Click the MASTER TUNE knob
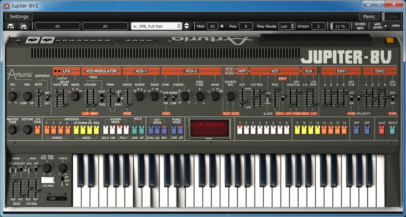Viewport: 406px width, 217px height. click(12, 130)
